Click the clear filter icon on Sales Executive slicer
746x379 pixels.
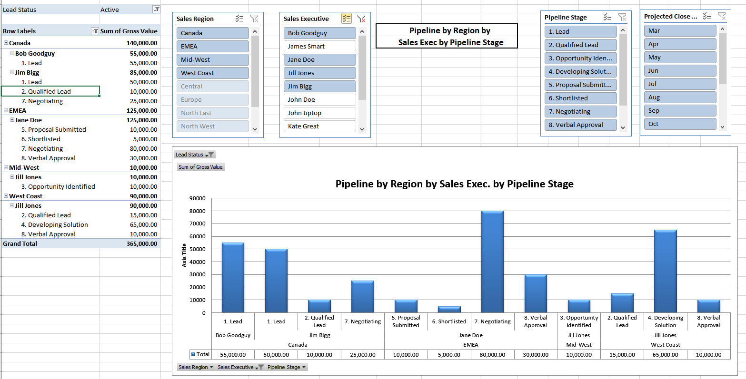[361, 18]
